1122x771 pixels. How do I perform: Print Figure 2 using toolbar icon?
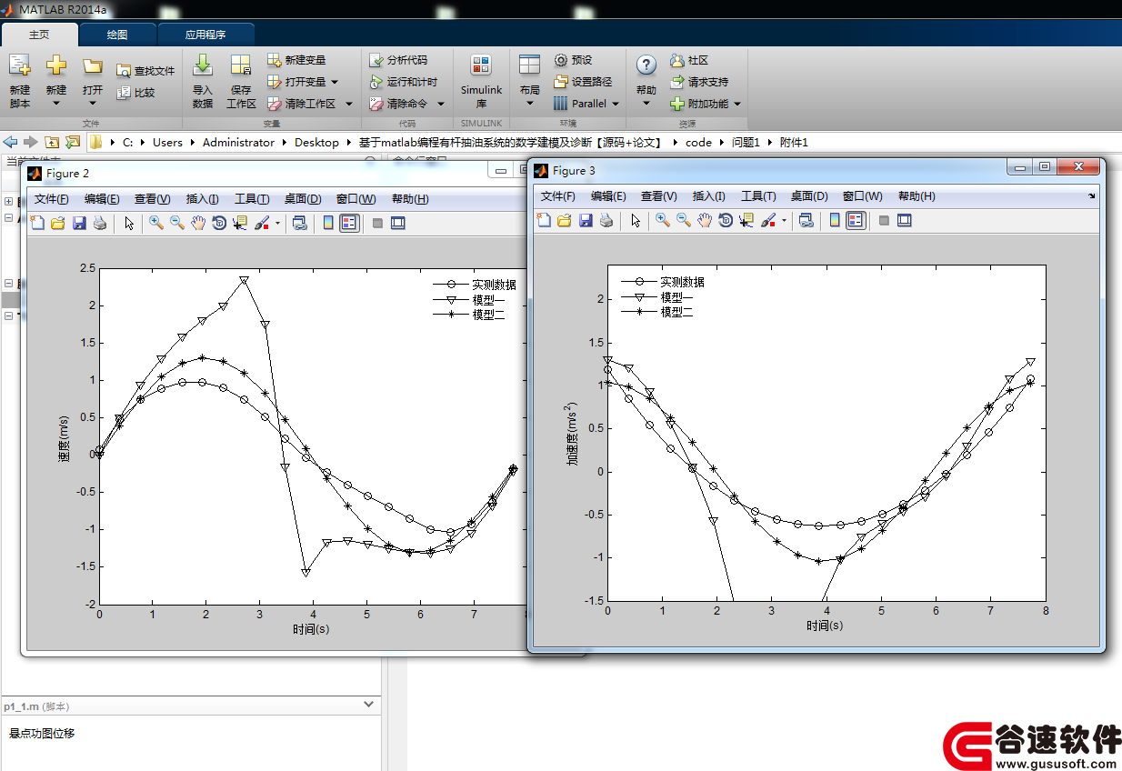(x=100, y=223)
